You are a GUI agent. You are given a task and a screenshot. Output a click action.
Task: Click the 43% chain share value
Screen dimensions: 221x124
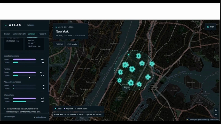tap(42, 98)
